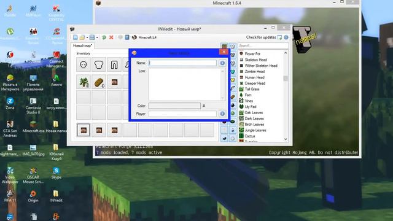Click the info button next to Name field
This screenshot has height=221, width=393.
coord(222,63)
